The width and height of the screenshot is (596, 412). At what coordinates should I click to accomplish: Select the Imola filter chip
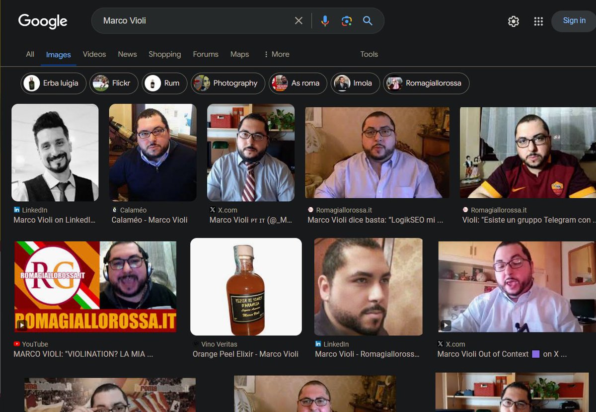click(355, 83)
